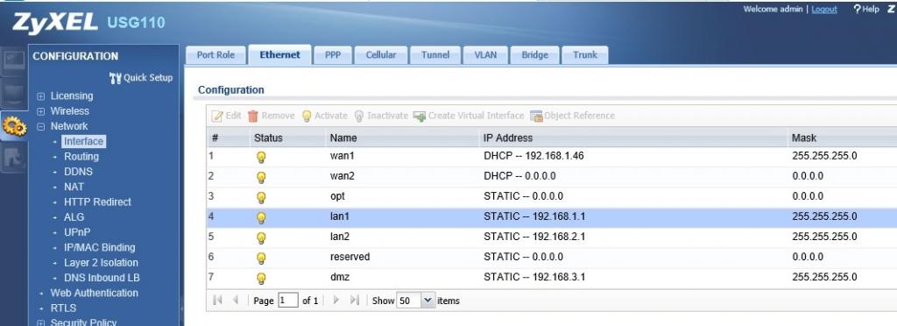Open Routing under Network

81,157
